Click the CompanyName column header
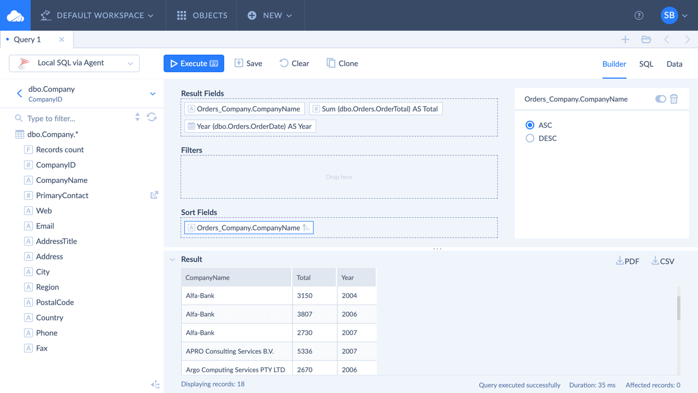The width and height of the screenshot is (698, 393). [237, 277]
